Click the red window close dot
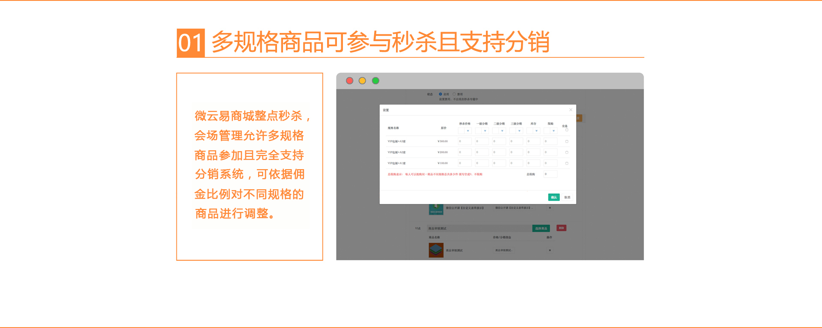 349,81
